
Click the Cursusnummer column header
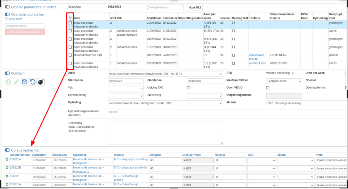point(20,155)
